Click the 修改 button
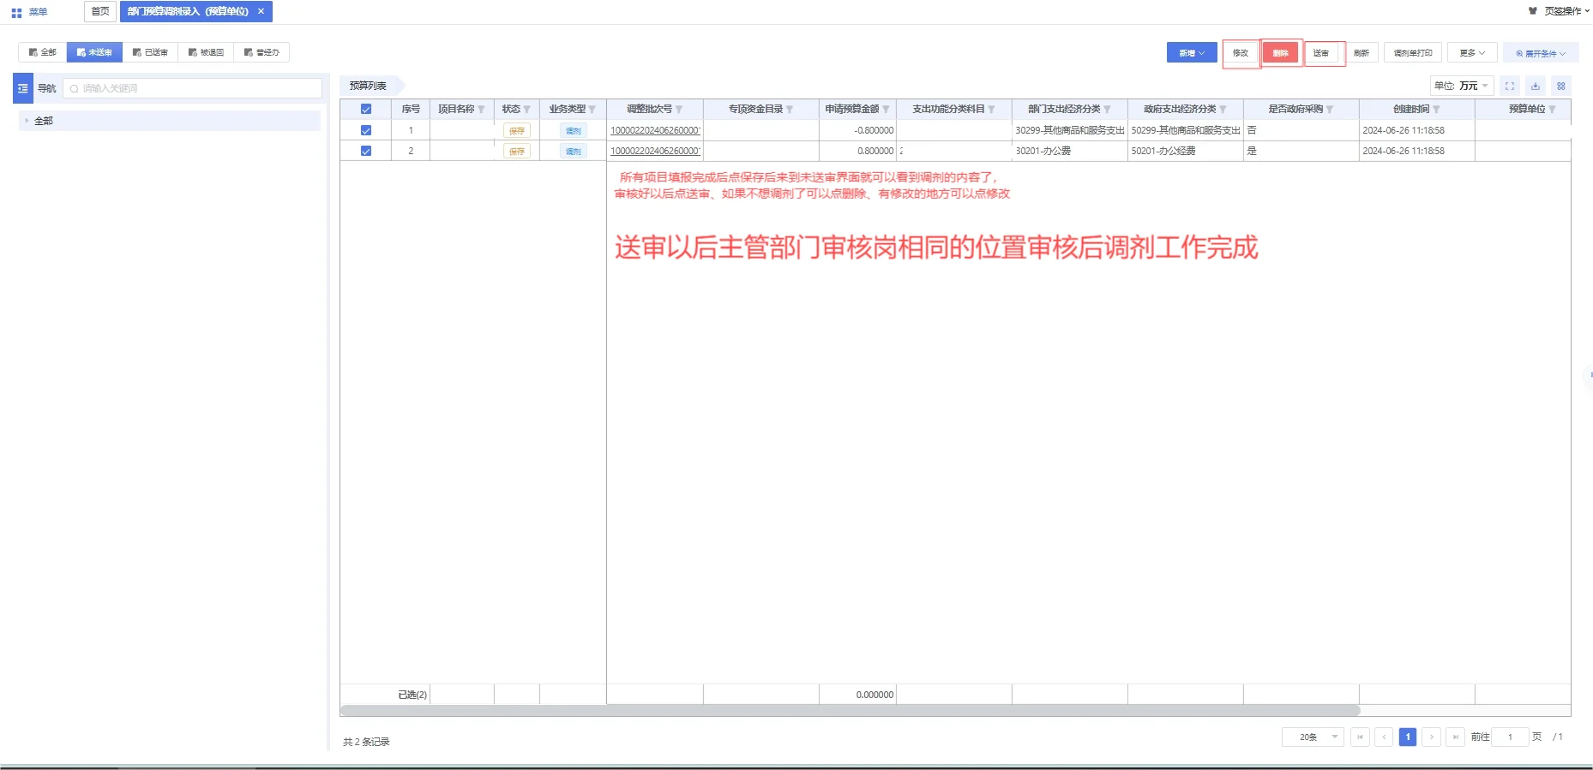1593x770 pixels. point(1241,53)
